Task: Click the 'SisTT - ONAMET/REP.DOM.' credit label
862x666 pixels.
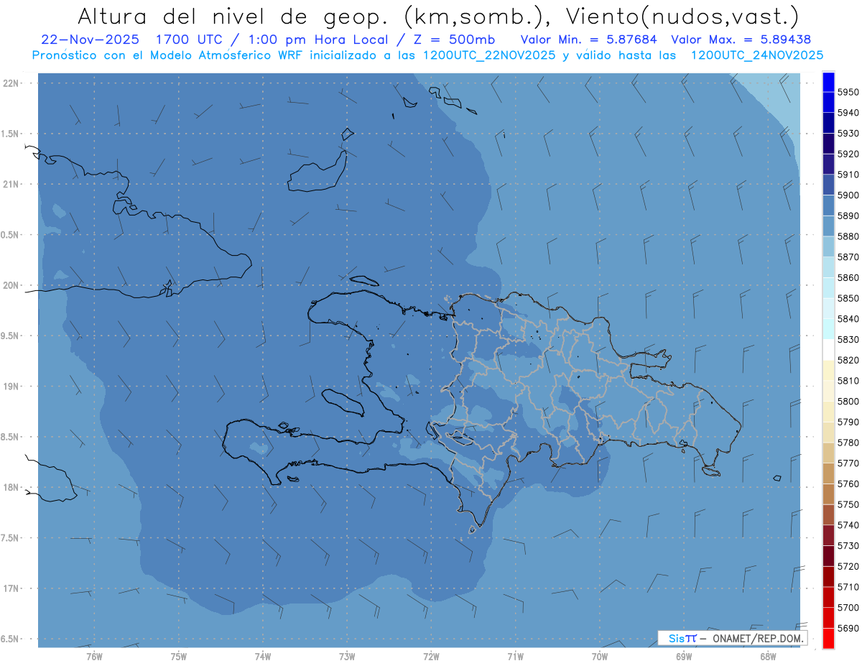Action: pyautogui.click(x=733, y=637)
